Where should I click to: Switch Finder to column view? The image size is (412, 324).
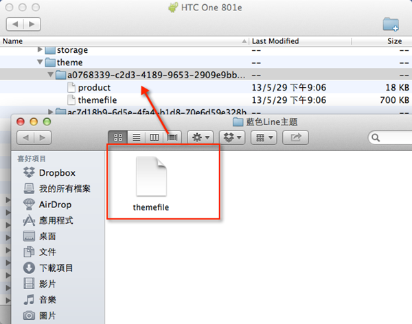pyautogui.click(x=154, y=137)
